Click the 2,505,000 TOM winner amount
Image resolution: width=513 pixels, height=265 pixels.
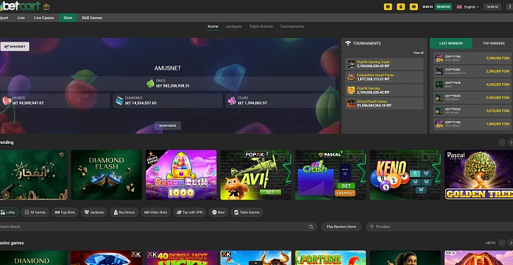pyautogui.click(x=497, y=97)
